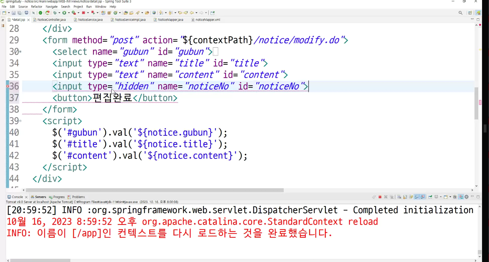Screen dimensions: 489x262
Task: Click the Open Type folder icon
Action: click(126, 13)
